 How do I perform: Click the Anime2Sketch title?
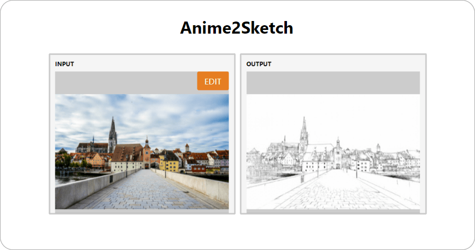click(236, 28)
